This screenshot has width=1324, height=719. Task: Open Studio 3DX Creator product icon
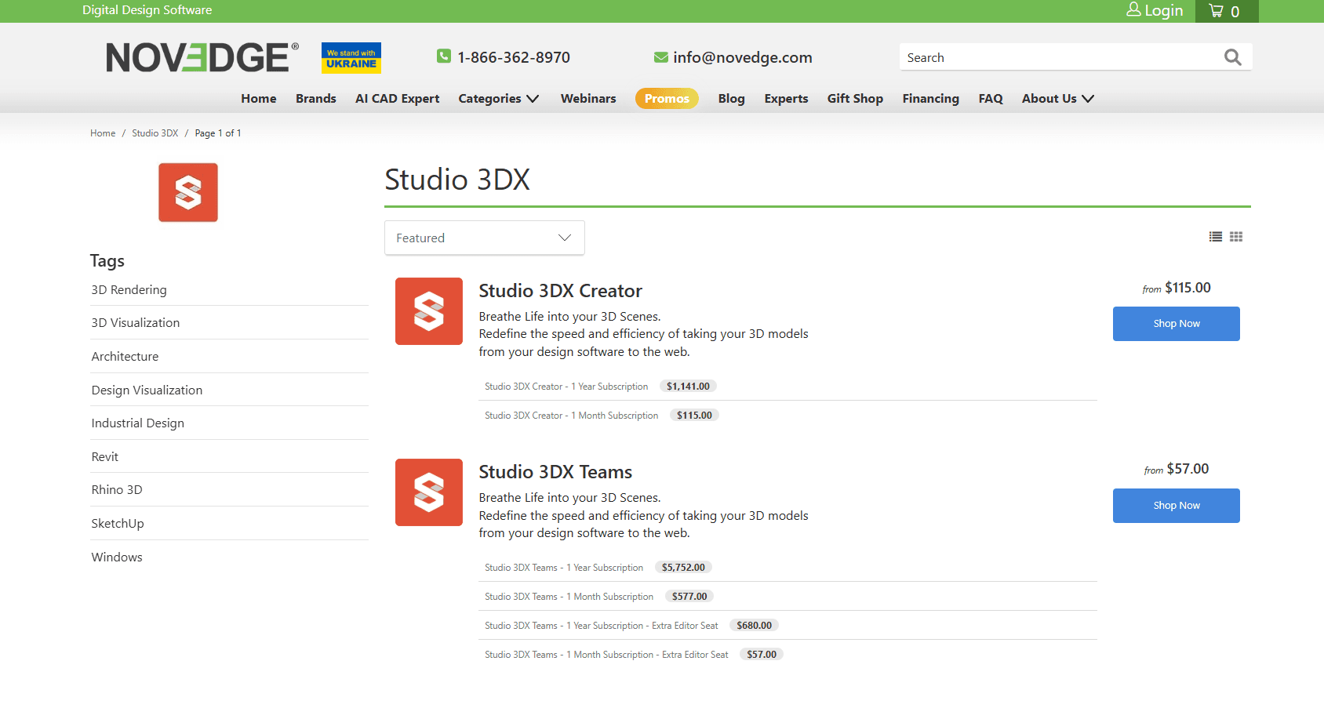(x=428, y=311)
